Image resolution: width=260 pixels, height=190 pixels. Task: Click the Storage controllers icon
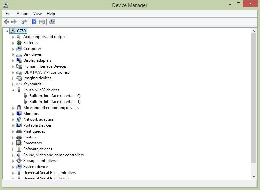click(x=19, y=161)
